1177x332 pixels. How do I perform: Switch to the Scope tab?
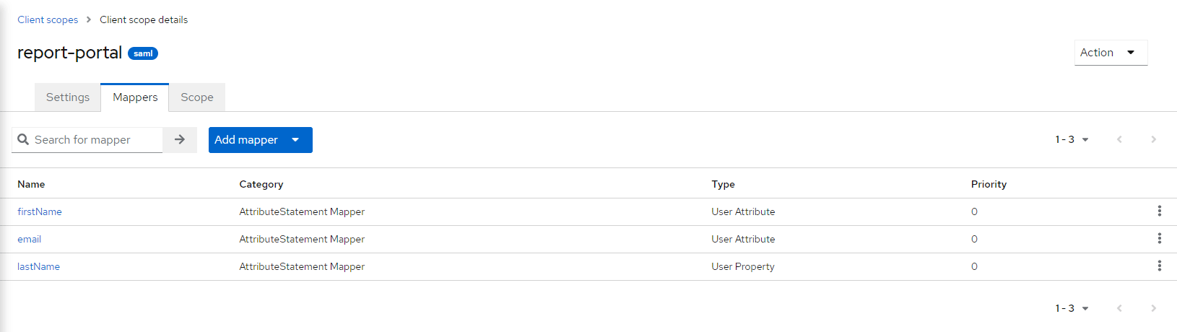196,97
